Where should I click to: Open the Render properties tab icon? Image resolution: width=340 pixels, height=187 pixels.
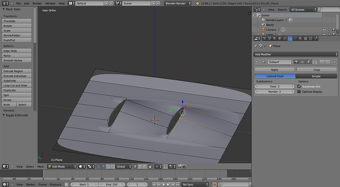(x=264, y=38)
